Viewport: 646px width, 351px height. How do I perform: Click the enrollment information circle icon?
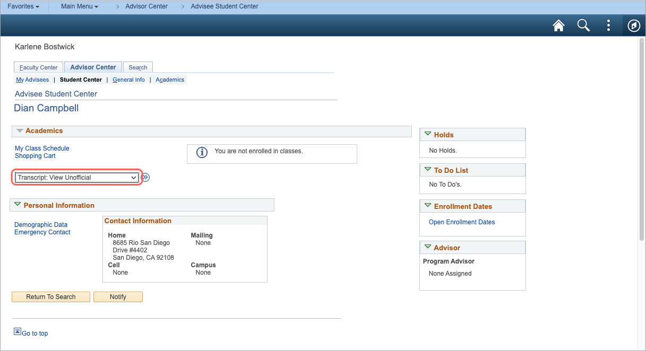coord(201,152)
